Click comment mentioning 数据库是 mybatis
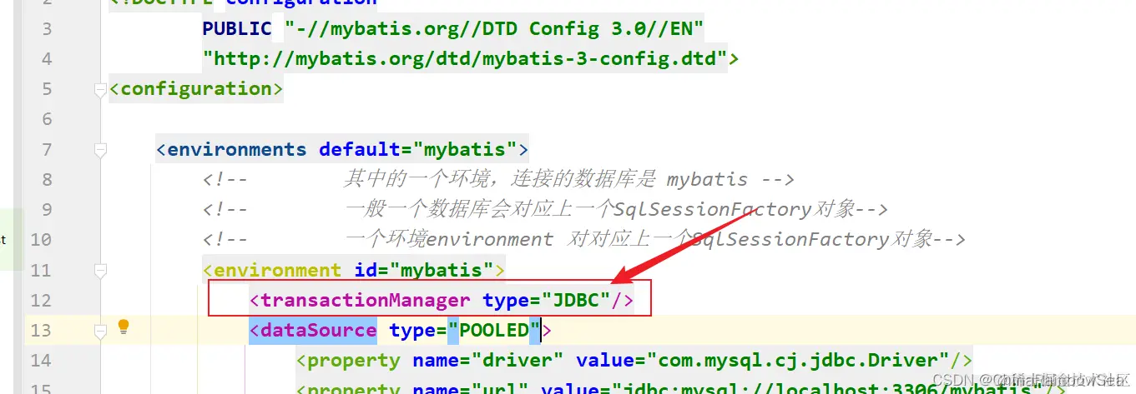Screen dimensions: 1136x394 497,180
